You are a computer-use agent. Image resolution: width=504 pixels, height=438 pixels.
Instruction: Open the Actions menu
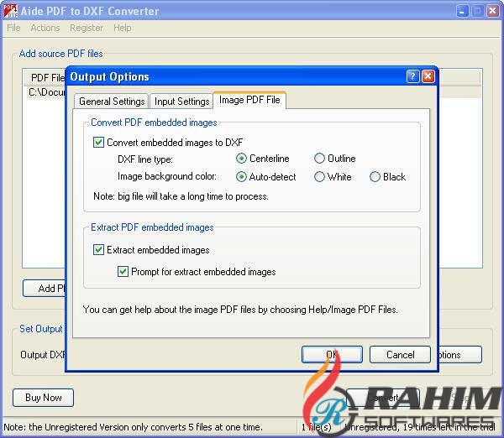[45, 28]
